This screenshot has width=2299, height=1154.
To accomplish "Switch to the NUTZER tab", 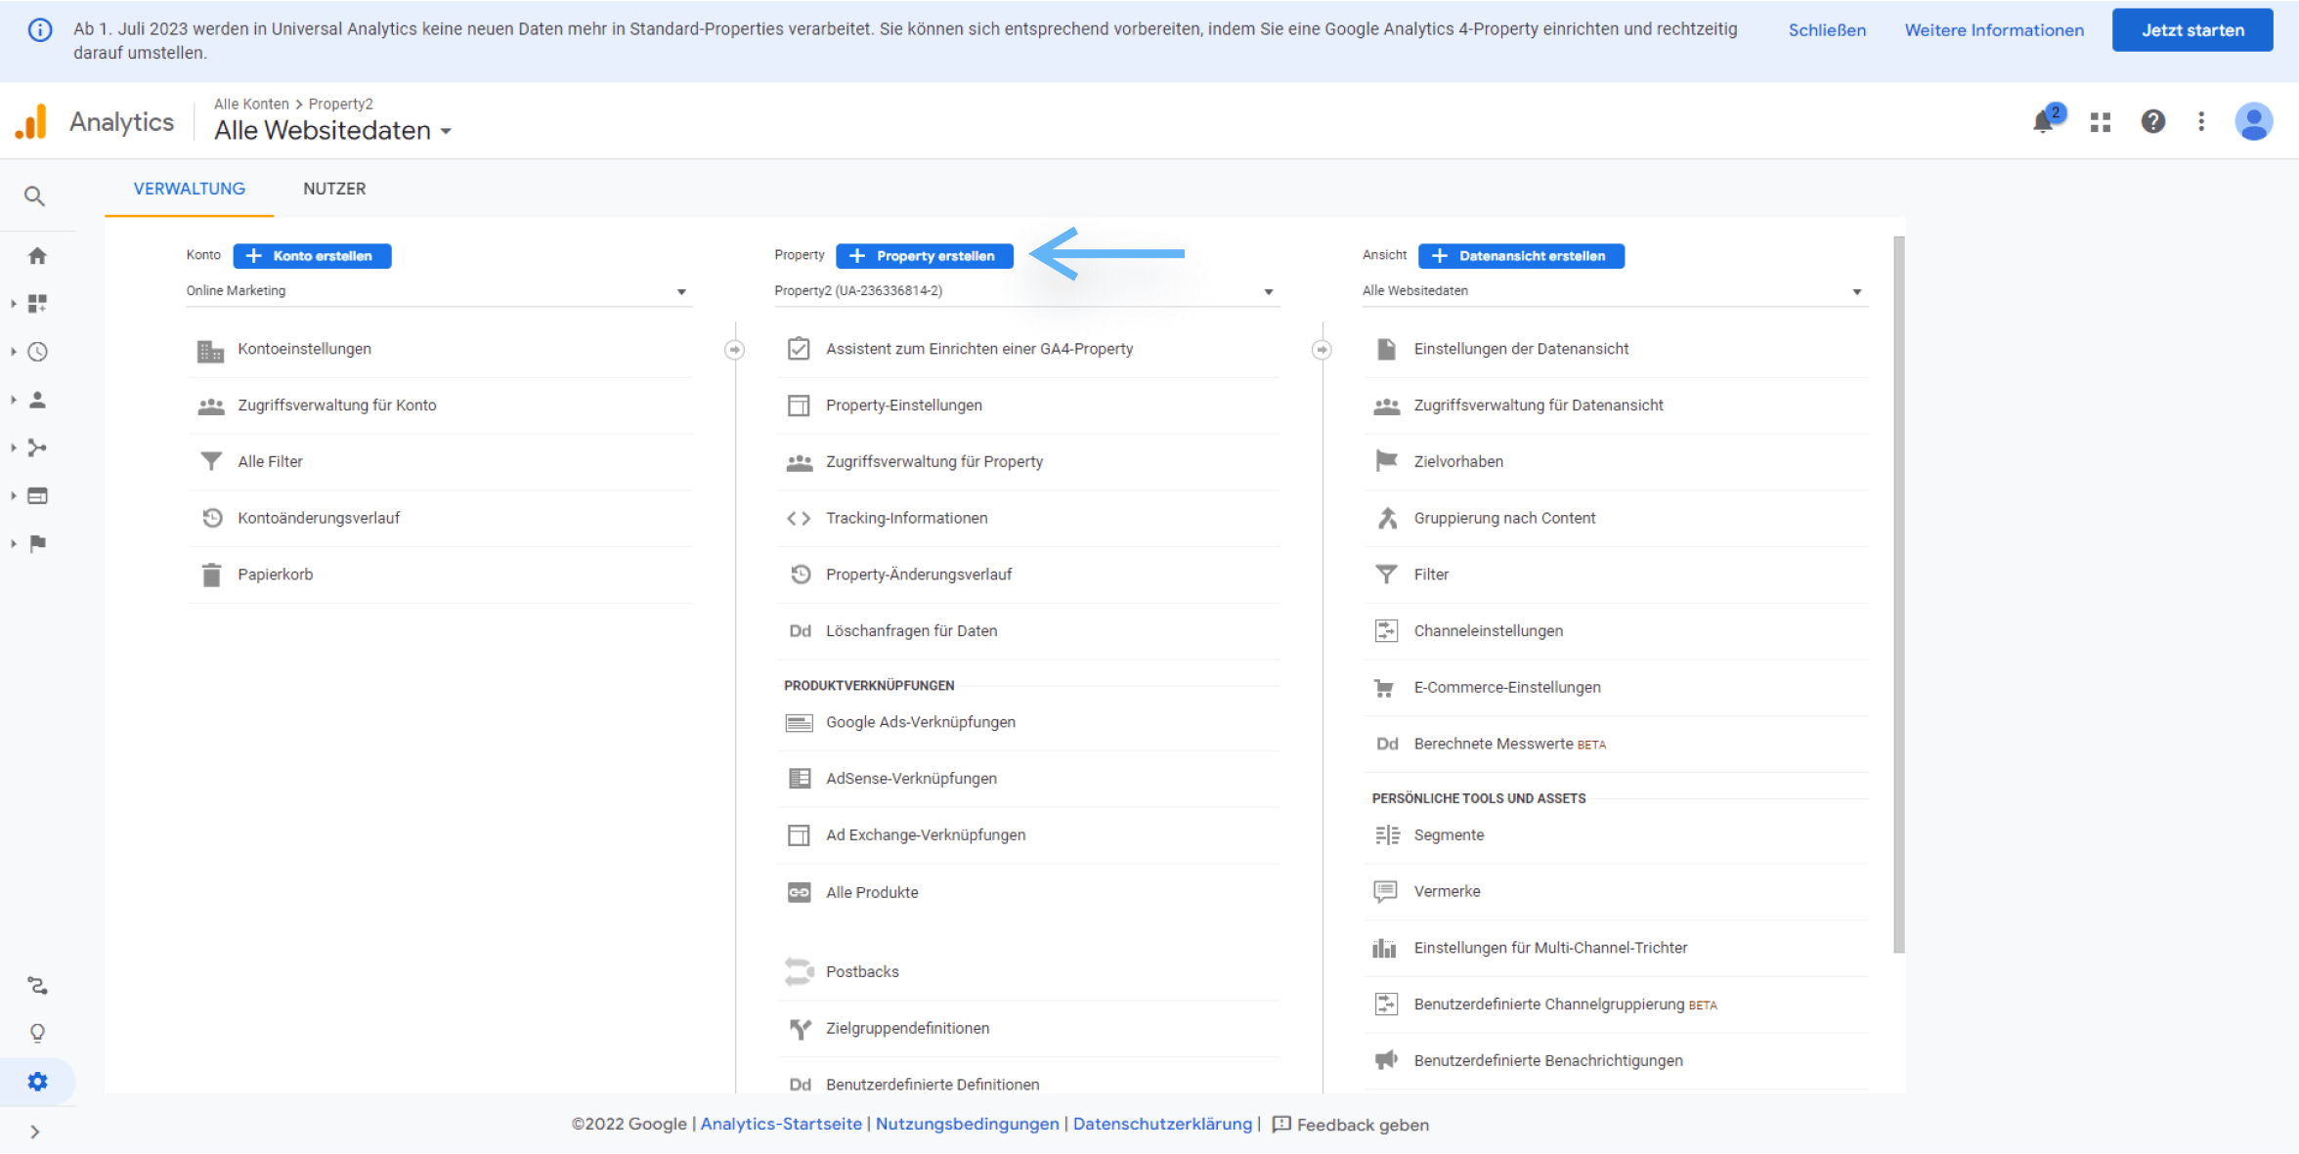I will pos(334,189).
